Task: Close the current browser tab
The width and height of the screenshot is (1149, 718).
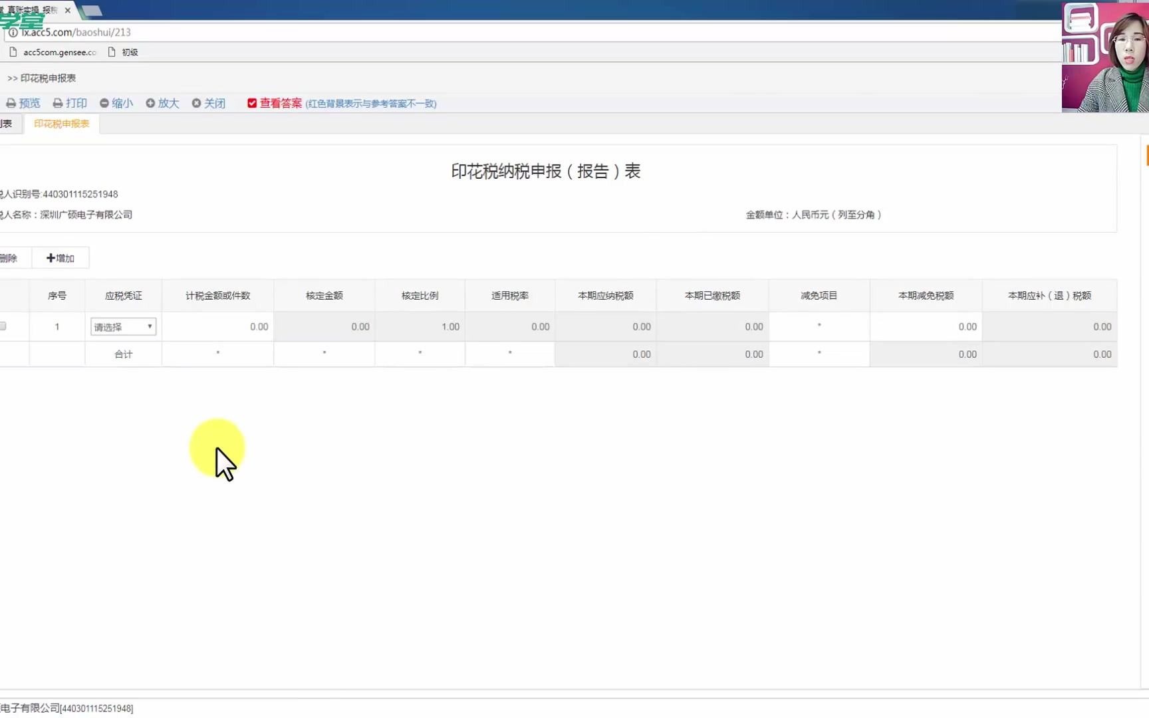Action: pos(68,10)
